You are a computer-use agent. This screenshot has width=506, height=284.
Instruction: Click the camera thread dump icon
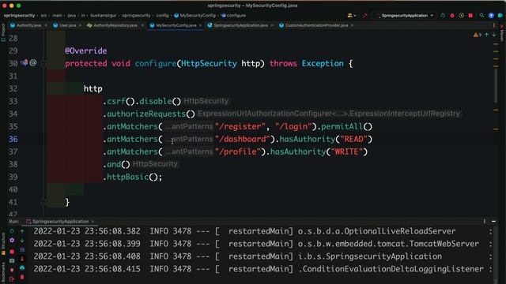click(12, 260)
